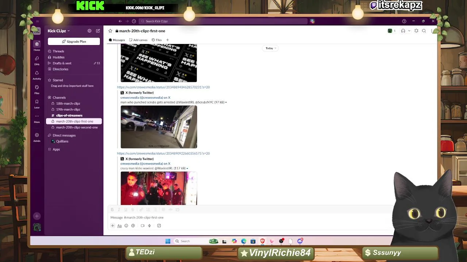Open the Files view in left rail
The width and height of the screenshot is (467, 262).
pyautogui.click(x=37, y=89)
